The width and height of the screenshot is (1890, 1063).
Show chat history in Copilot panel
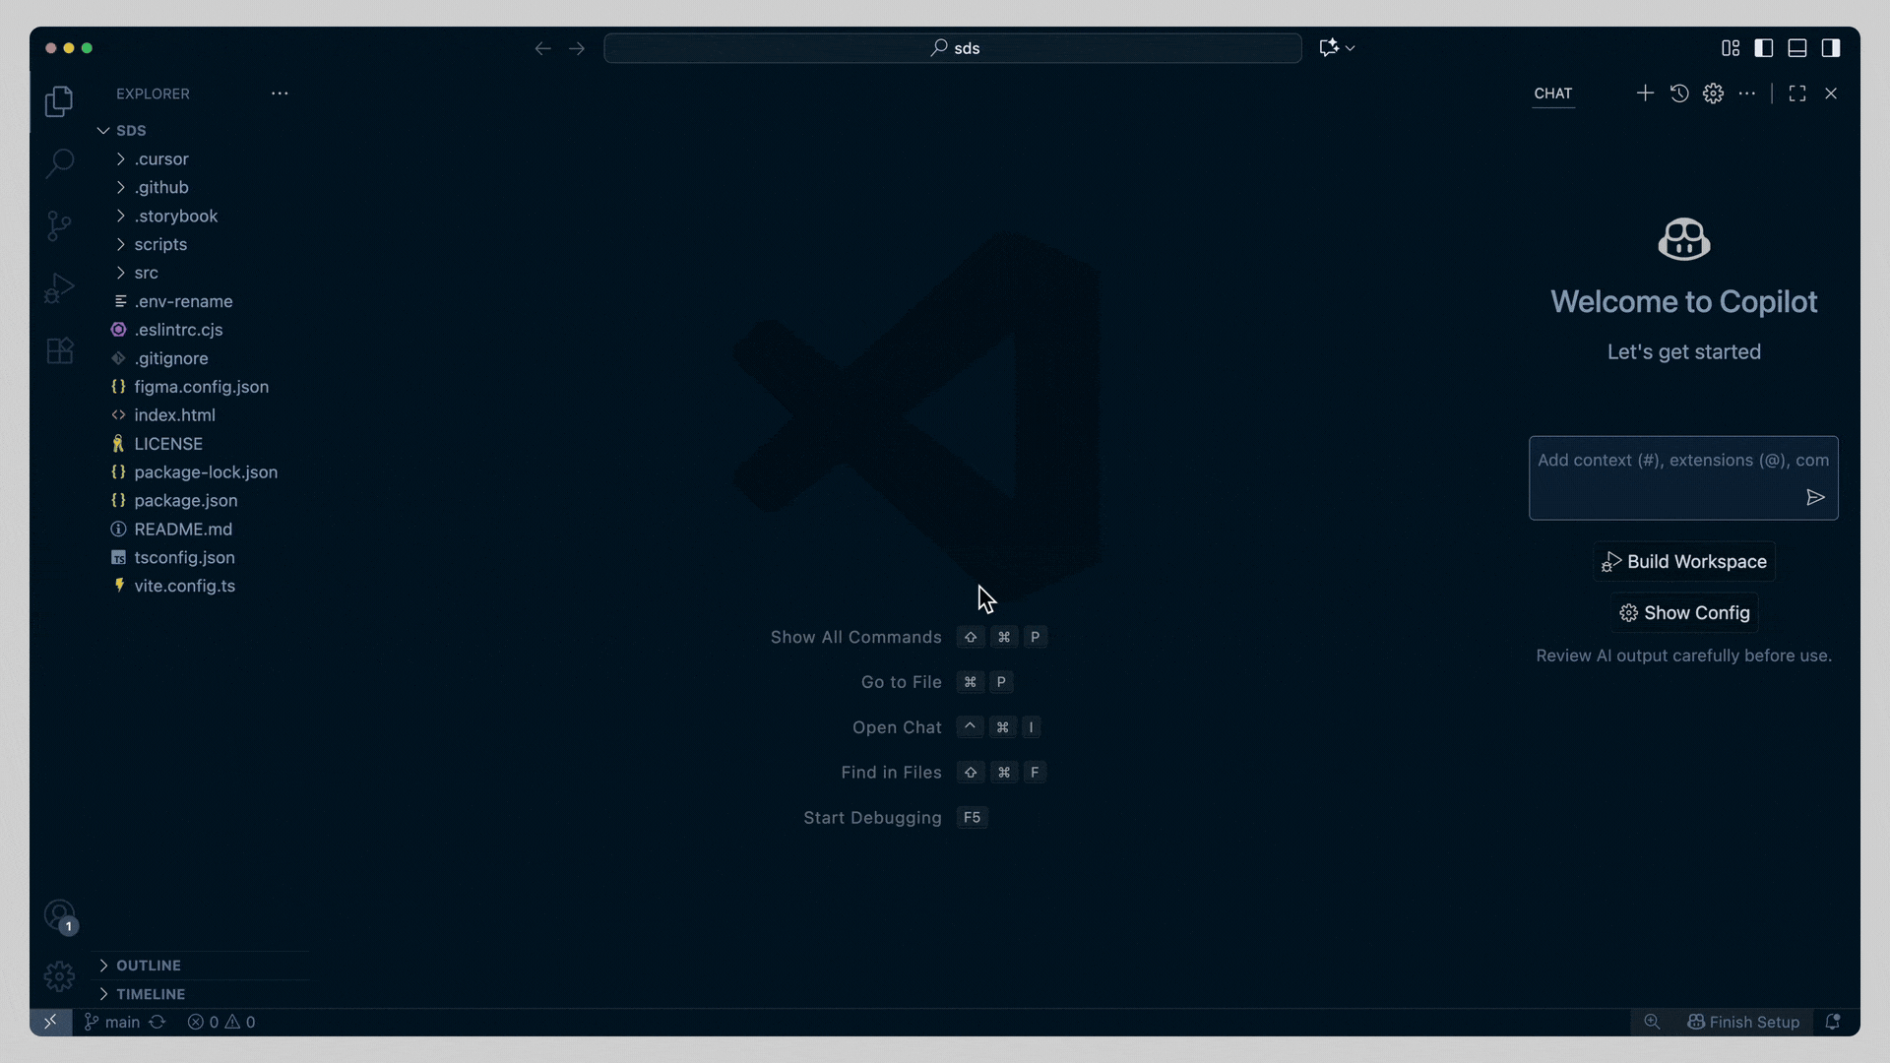click(x=1678, y=93)
